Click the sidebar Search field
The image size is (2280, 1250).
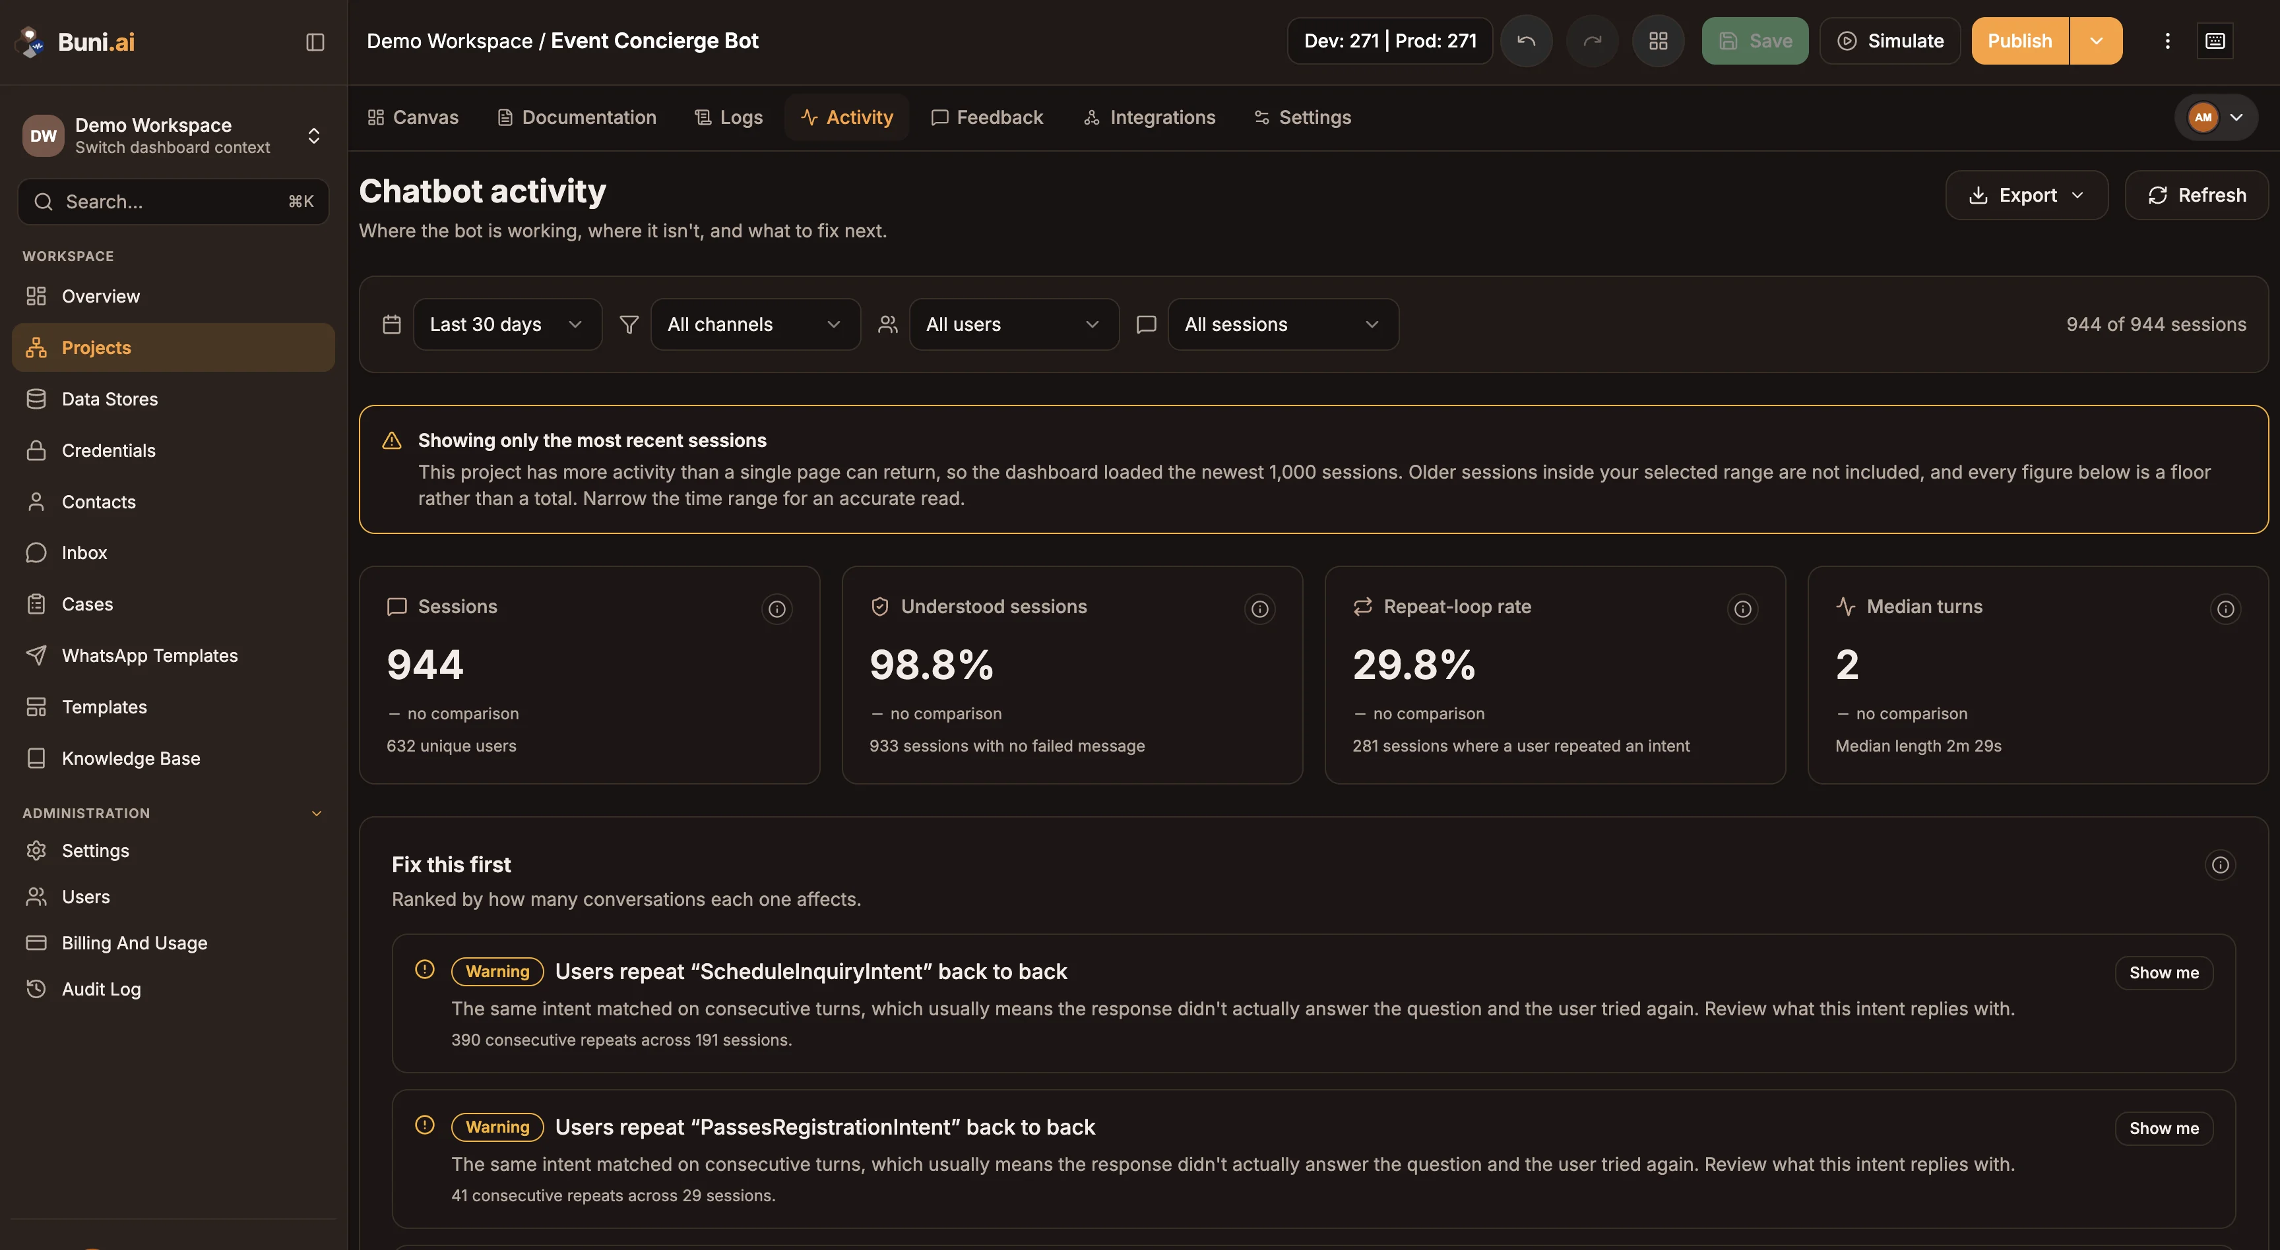click(174, 202)
